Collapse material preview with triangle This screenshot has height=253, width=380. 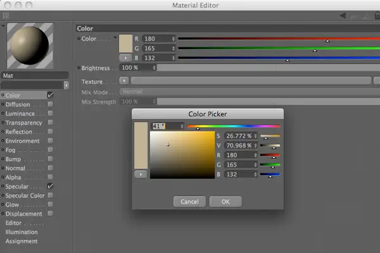pyautogui.click(x=3, y=25)
